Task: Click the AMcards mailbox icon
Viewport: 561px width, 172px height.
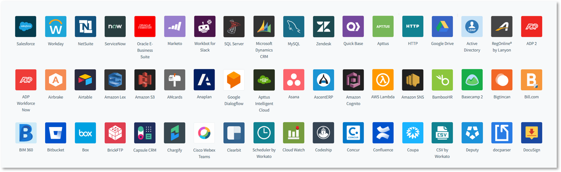Action: [175, 80]
